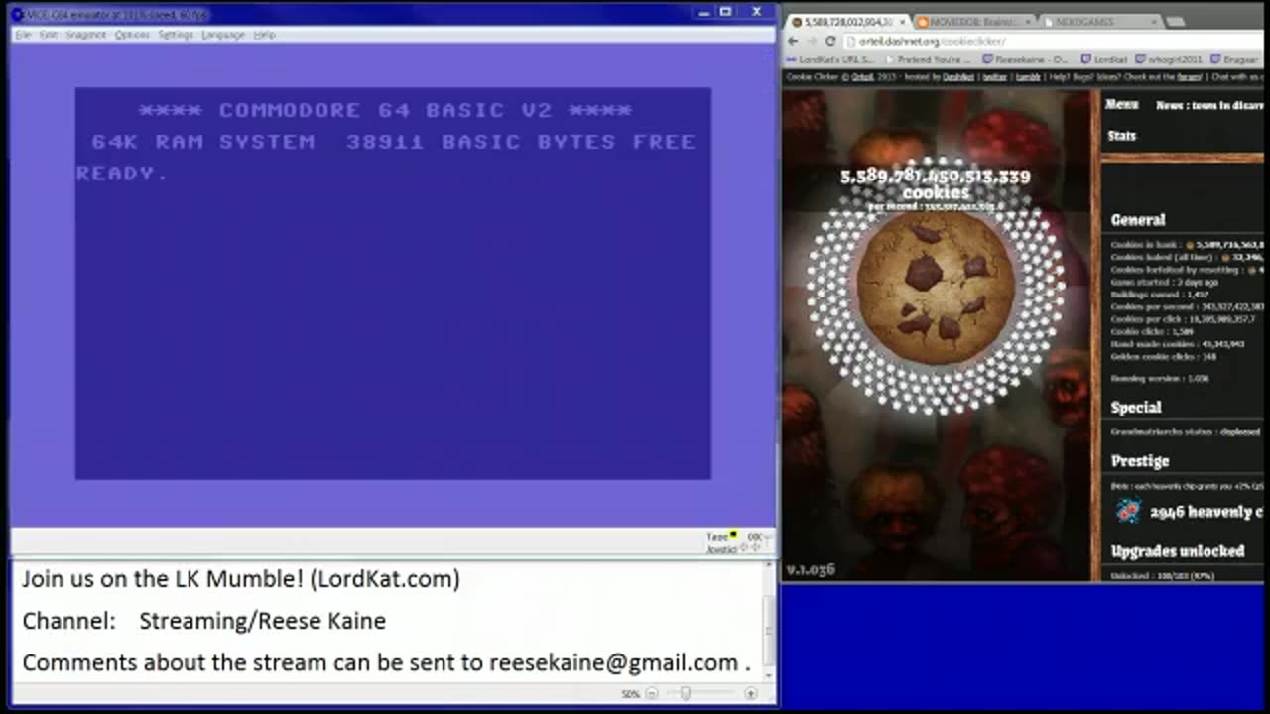Open the Reesekaine bookmark
Viewport: 1270px width, 714px height.
click(1024, 59)
